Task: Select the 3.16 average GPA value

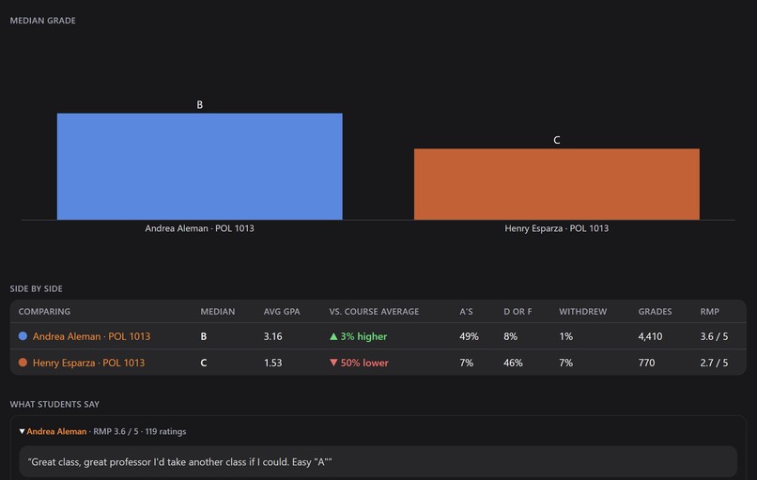Action: click(x=272, y=336)
